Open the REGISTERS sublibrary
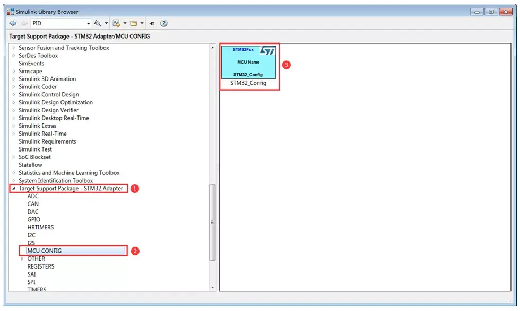Viewport: 520px width, 311px height. click(x=41, y=266)
